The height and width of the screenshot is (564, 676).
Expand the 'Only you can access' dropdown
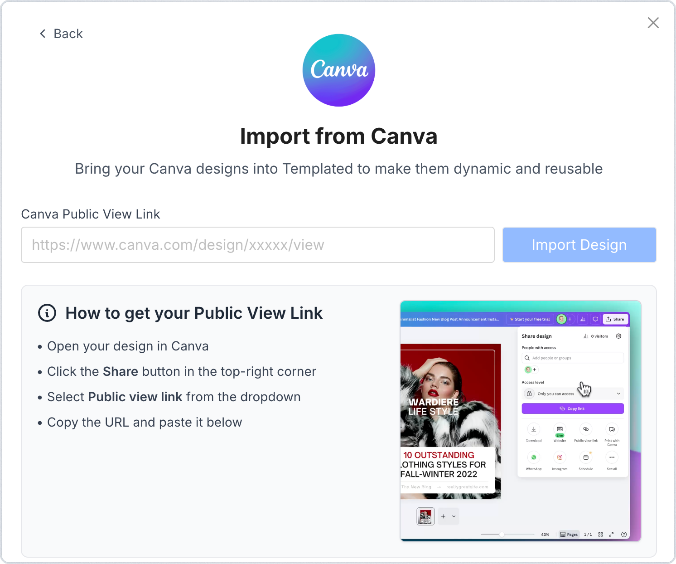573,394
